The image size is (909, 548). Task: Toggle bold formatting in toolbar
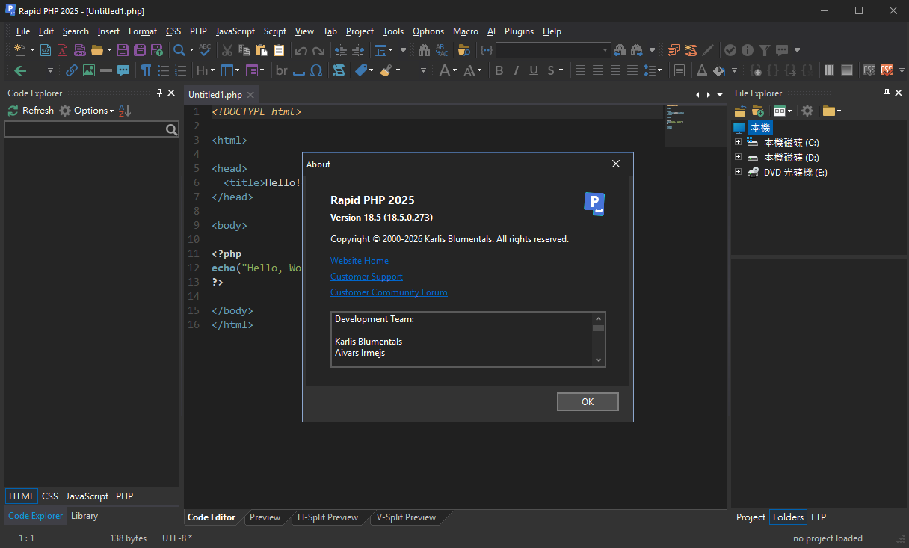pos(499,70)
